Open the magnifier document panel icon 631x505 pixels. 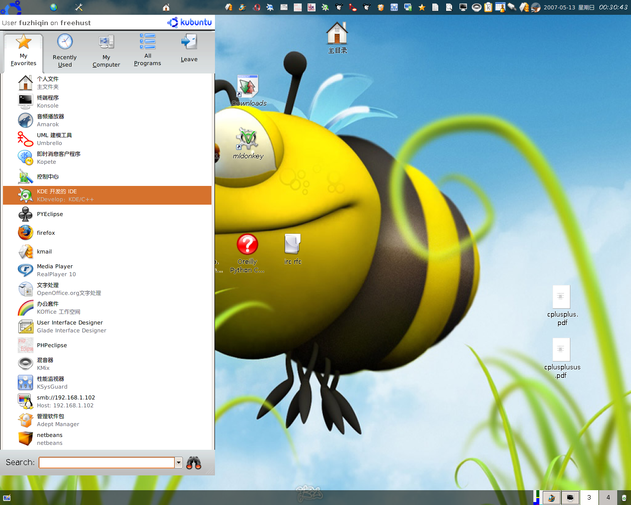(449, 7)
